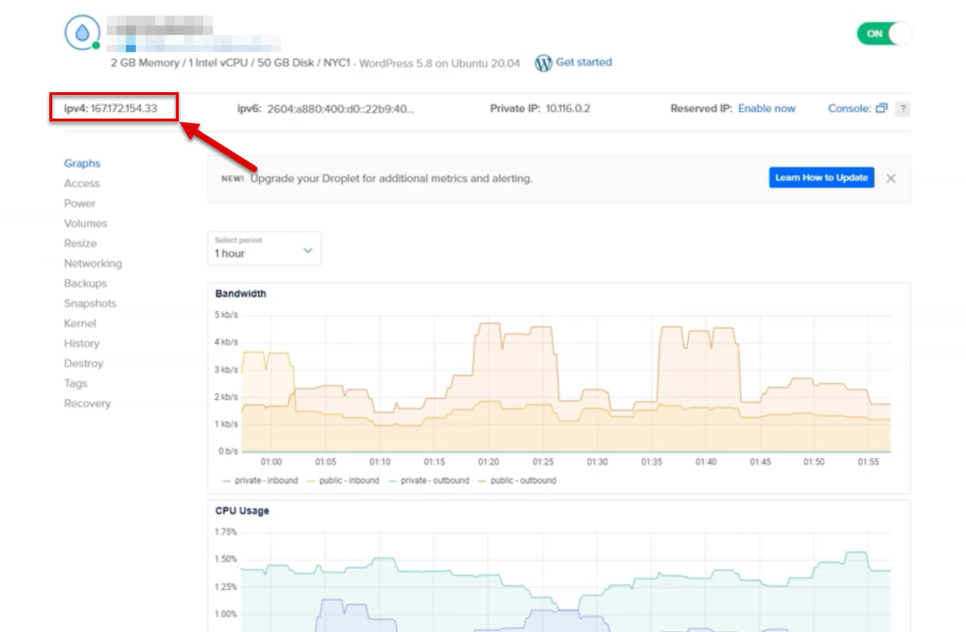Open the Console window icon

tap(881, 109)
